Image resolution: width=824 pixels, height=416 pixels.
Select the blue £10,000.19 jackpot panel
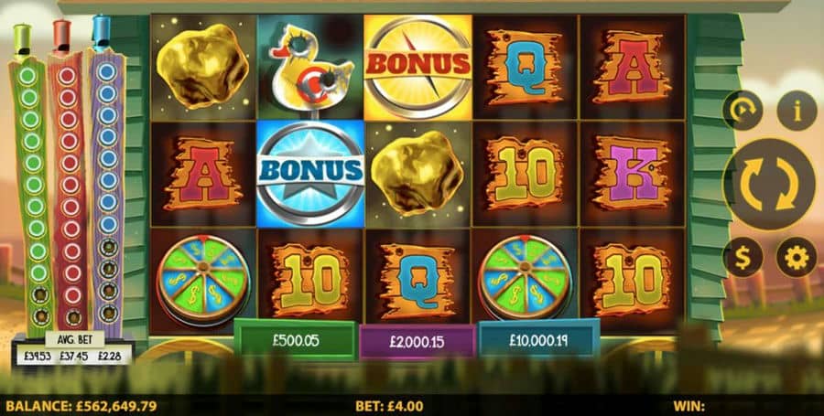[538, 339]
